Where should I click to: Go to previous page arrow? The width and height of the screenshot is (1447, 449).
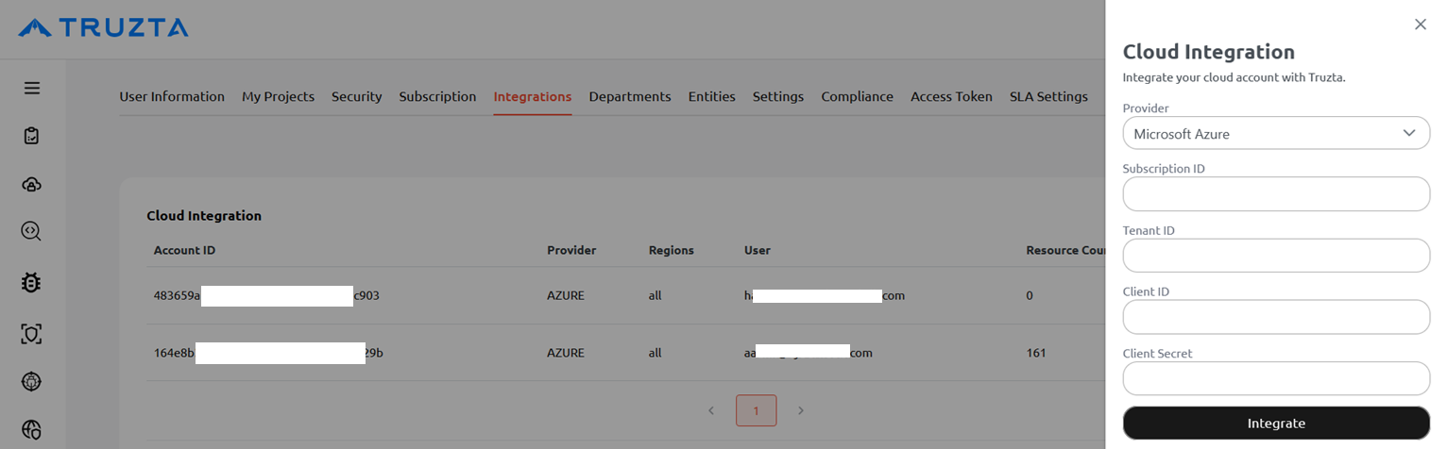point(711,410)
